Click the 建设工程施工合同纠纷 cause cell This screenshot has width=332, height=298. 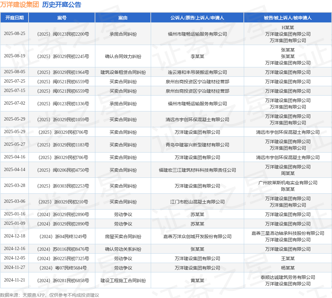pyautogui.click(x=123, y=281)
